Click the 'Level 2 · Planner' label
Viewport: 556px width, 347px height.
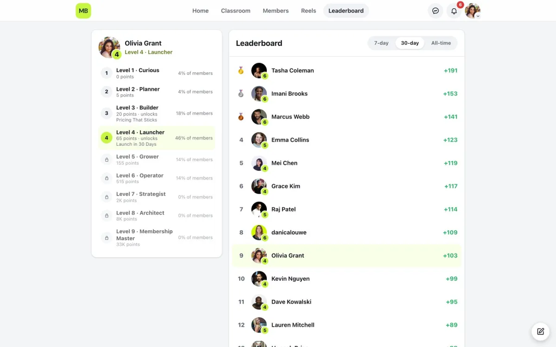tap(138, 89)
